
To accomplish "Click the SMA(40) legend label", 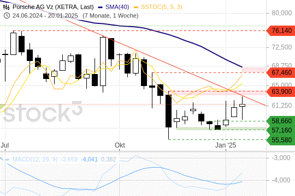I will (117, 7).
